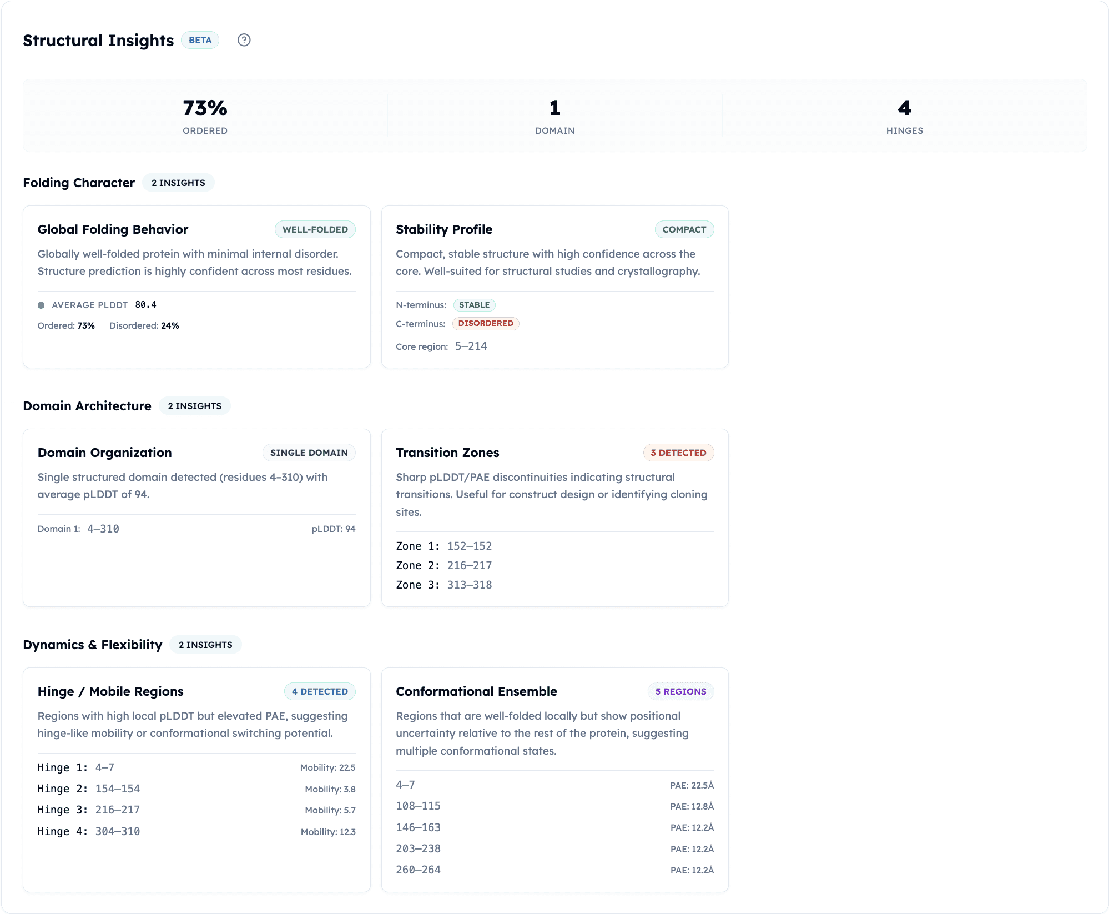Select Hinge 1 row 4–7

click(104, 767)
